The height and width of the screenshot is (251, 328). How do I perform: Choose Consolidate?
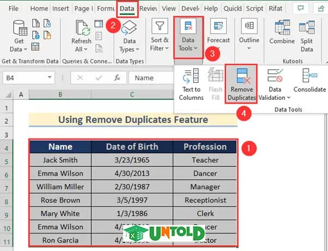tap(309, 81)
